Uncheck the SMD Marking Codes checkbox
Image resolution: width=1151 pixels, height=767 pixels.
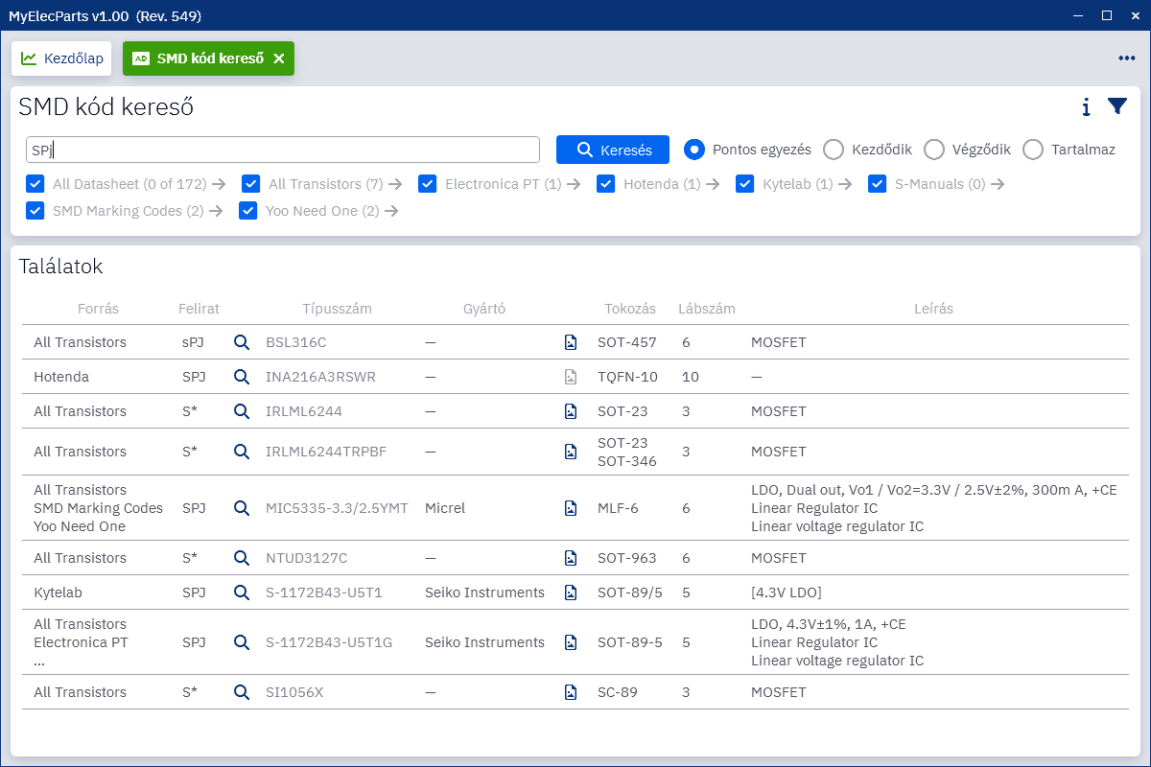tap(35, 211)
